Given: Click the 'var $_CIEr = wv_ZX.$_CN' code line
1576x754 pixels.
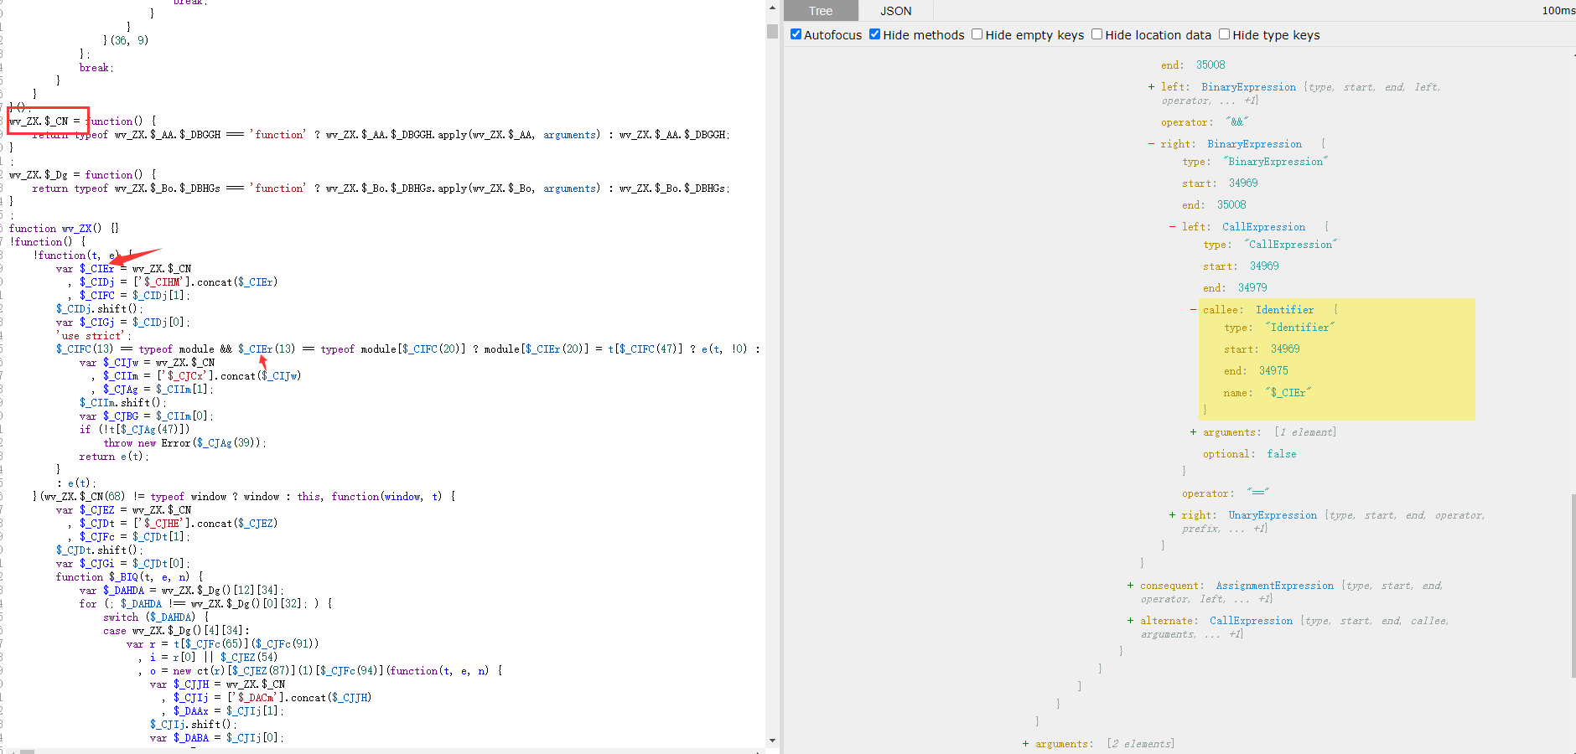Looking at the screenshot, I should pos(123,269).
